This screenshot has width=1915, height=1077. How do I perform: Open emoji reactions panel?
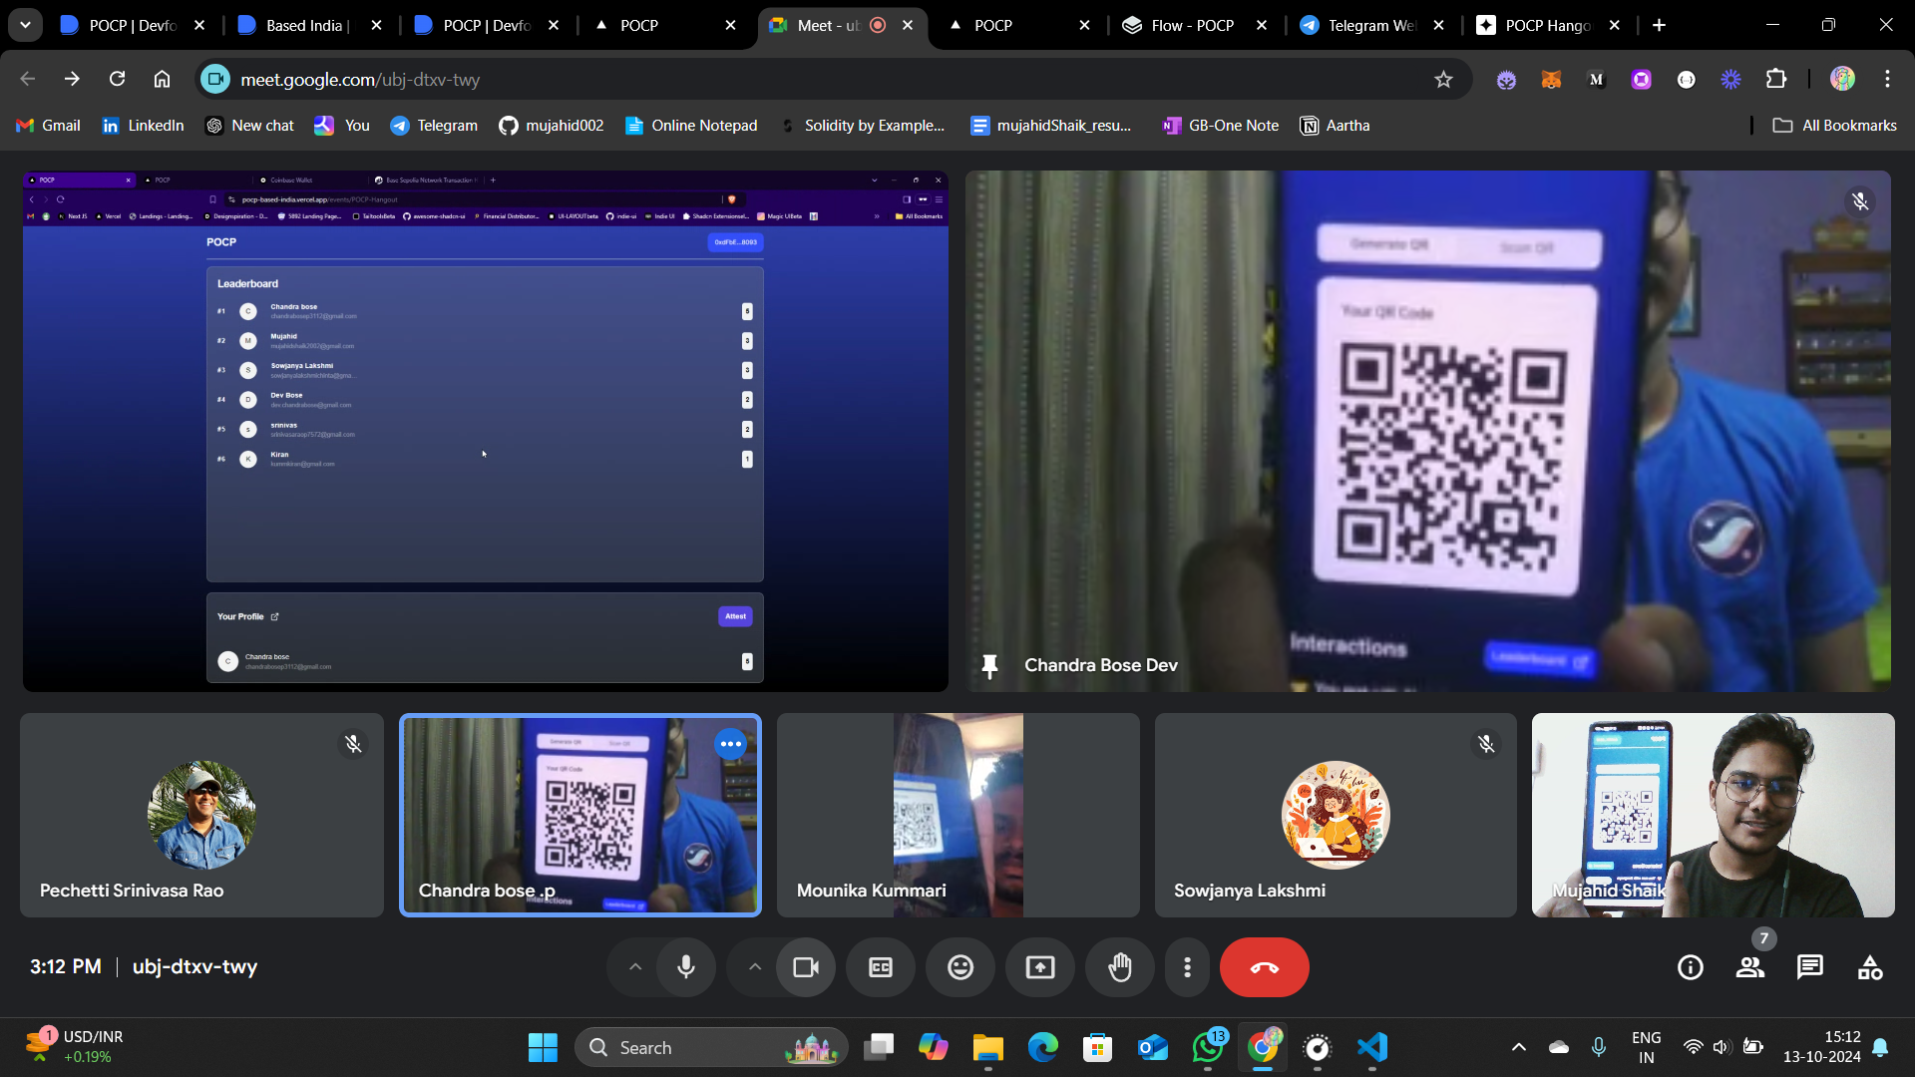960,967
